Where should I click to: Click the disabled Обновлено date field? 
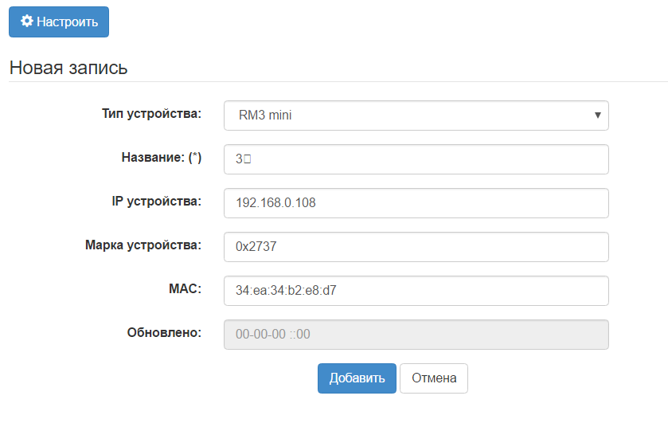click(416, 335)
